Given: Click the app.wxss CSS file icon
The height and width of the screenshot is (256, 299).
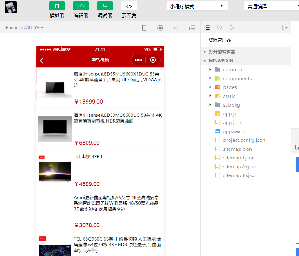Looking at the screenshot, I should 218,131.
